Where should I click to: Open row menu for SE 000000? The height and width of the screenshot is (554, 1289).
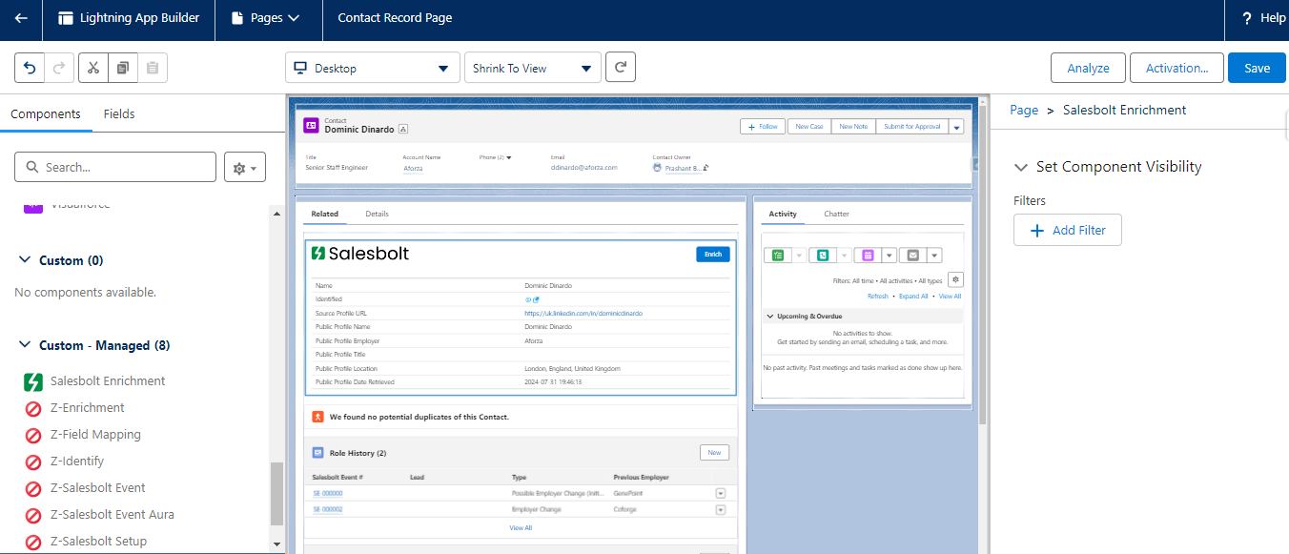pos(720,493)
